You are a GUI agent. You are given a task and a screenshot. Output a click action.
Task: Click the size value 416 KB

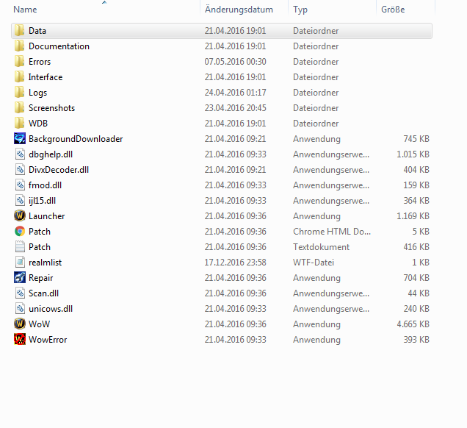pos(416,247)
